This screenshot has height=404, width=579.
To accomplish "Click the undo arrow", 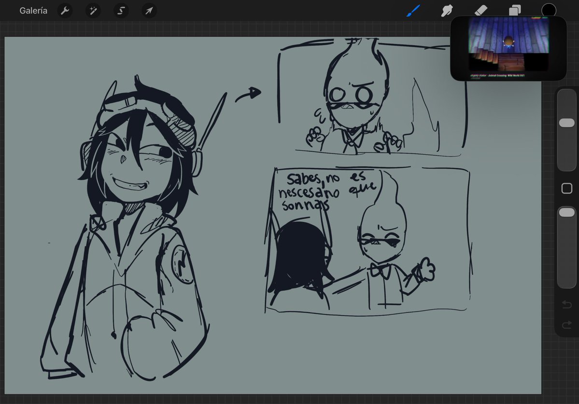I will click(567, 305).
